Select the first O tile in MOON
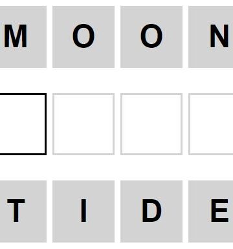 (83, 37)
